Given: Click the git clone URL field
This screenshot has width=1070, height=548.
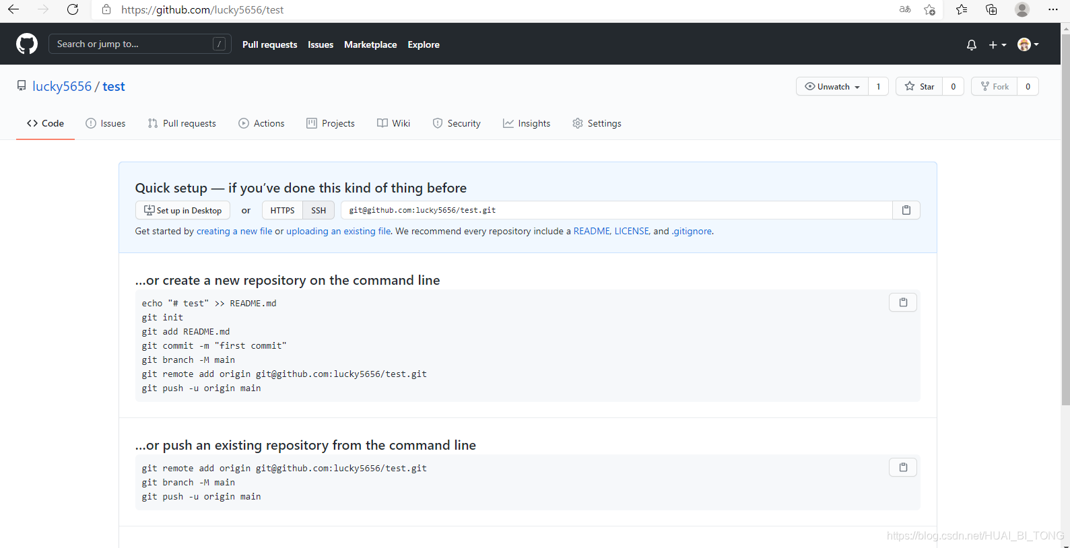Looking at the screenshot, I should [x=616, y=210].
